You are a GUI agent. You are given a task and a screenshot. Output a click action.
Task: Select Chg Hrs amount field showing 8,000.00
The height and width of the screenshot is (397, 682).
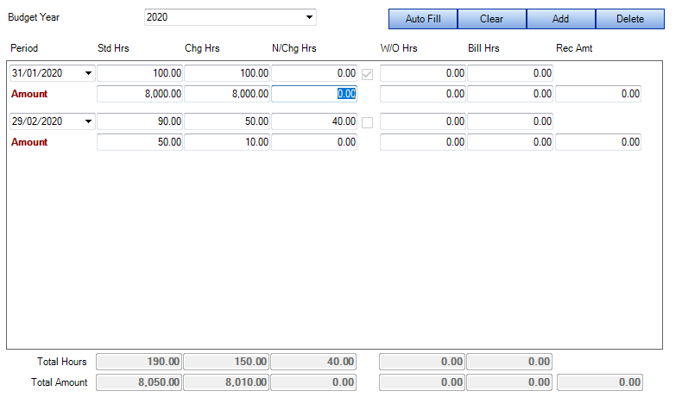point(227,94)
